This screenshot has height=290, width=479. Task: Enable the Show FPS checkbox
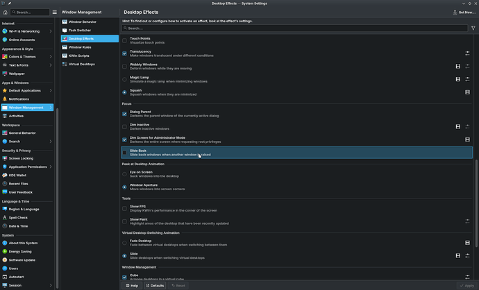tap(125, 209)
